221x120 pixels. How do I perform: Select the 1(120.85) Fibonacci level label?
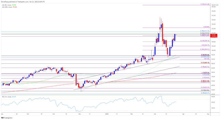click(x=206, y=27)
